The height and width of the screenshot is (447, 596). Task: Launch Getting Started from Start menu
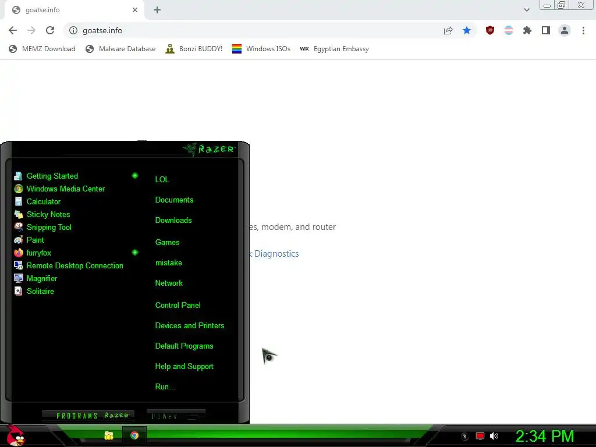coord(52,176)
